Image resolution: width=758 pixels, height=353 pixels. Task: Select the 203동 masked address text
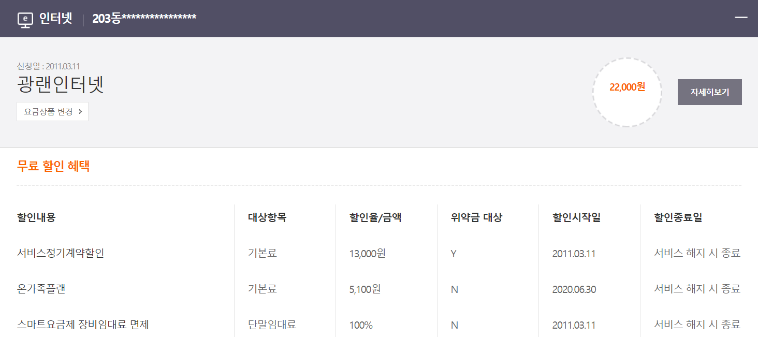click(x=144, y=19)
